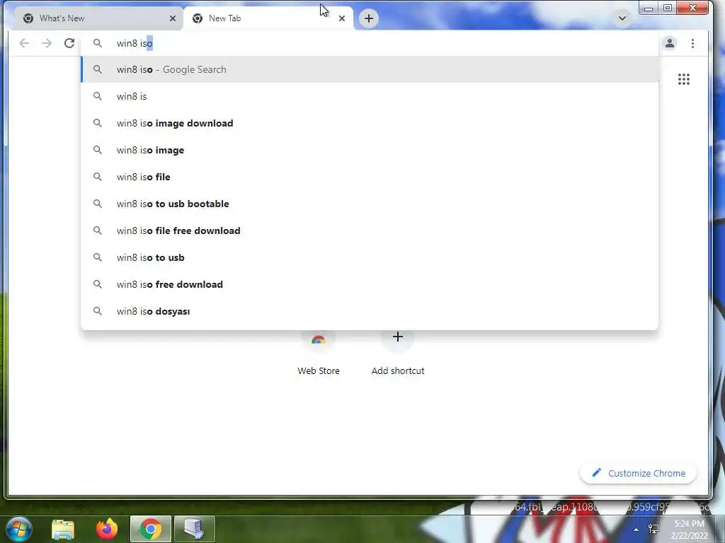
Task: Close the New Tab tab
Action: [342, 18]
